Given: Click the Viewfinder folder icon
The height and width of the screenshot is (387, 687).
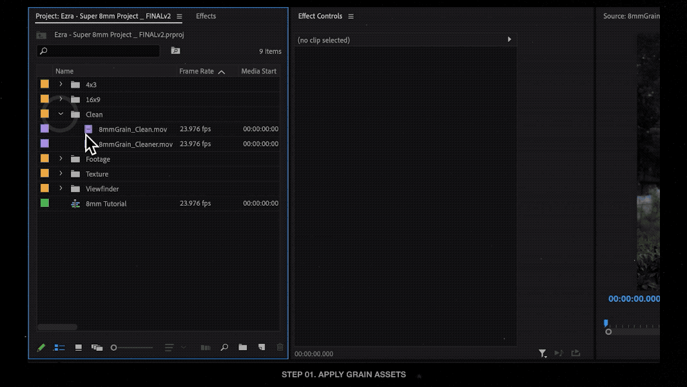Looking at the screenshot, I should [75, 189].
